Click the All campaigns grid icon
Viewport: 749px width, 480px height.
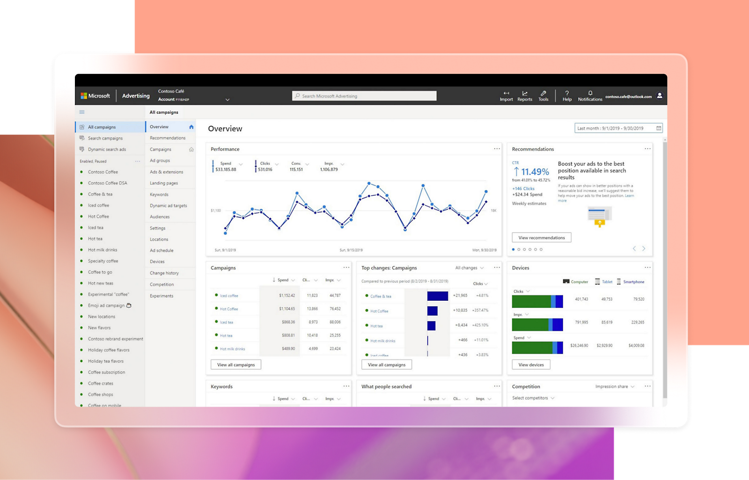pyautogui.click(x=82, y=127)
